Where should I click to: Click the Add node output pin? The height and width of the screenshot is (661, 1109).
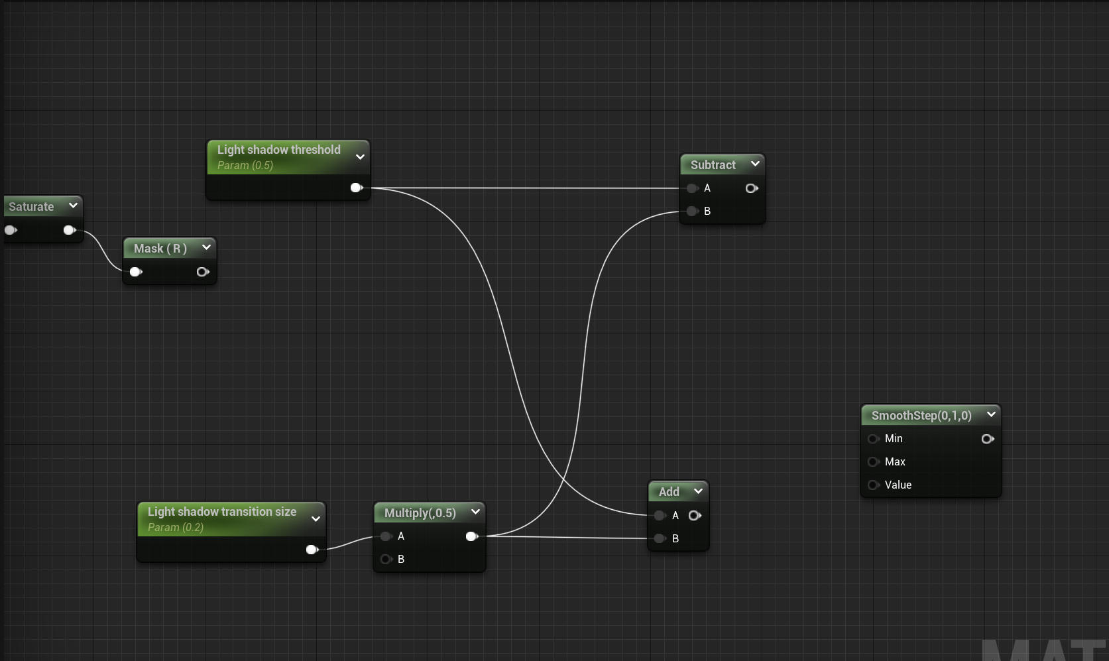[695, 515]
